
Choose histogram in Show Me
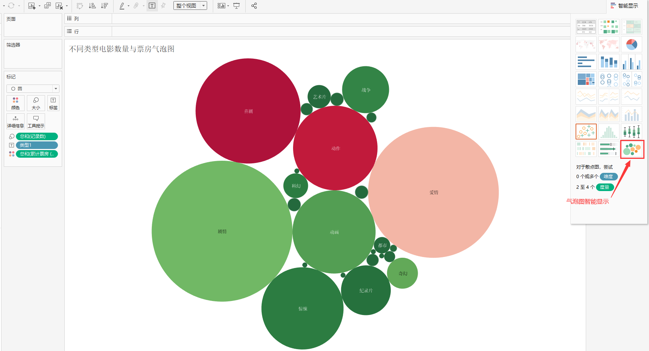click(609, 132)
